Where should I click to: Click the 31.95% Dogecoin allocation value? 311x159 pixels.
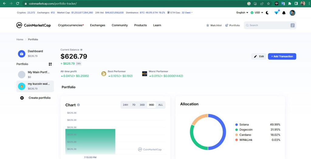click(275, 130)
